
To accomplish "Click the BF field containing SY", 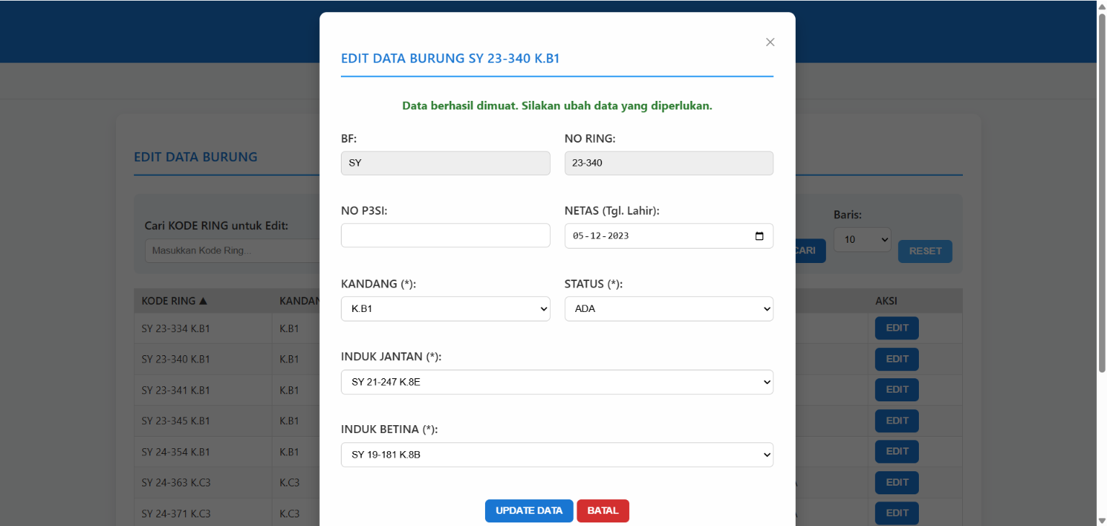I will coord(445,163).
